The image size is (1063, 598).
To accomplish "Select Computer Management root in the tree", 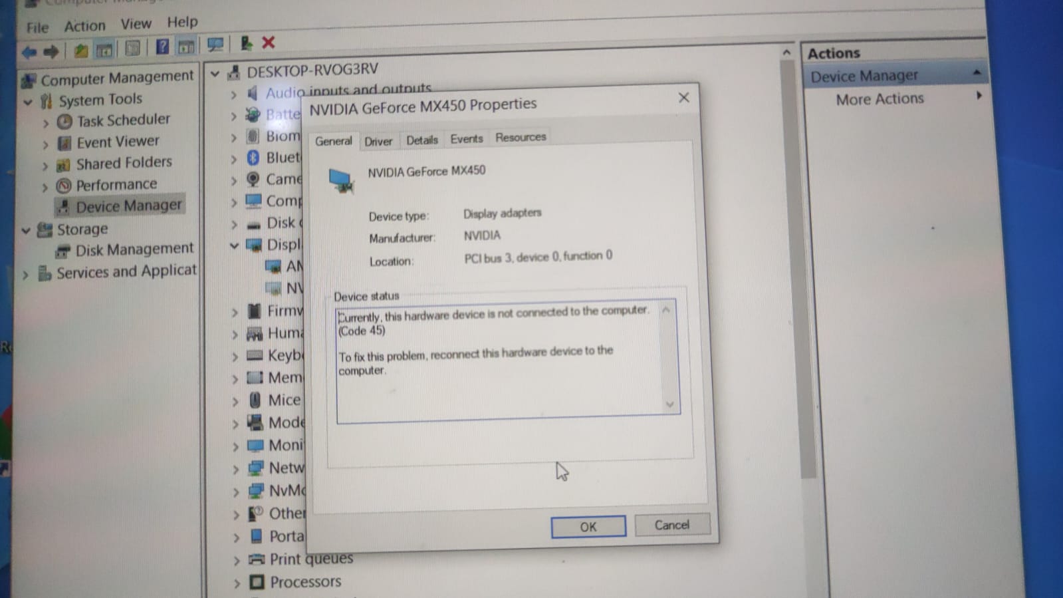I will 117,78.
